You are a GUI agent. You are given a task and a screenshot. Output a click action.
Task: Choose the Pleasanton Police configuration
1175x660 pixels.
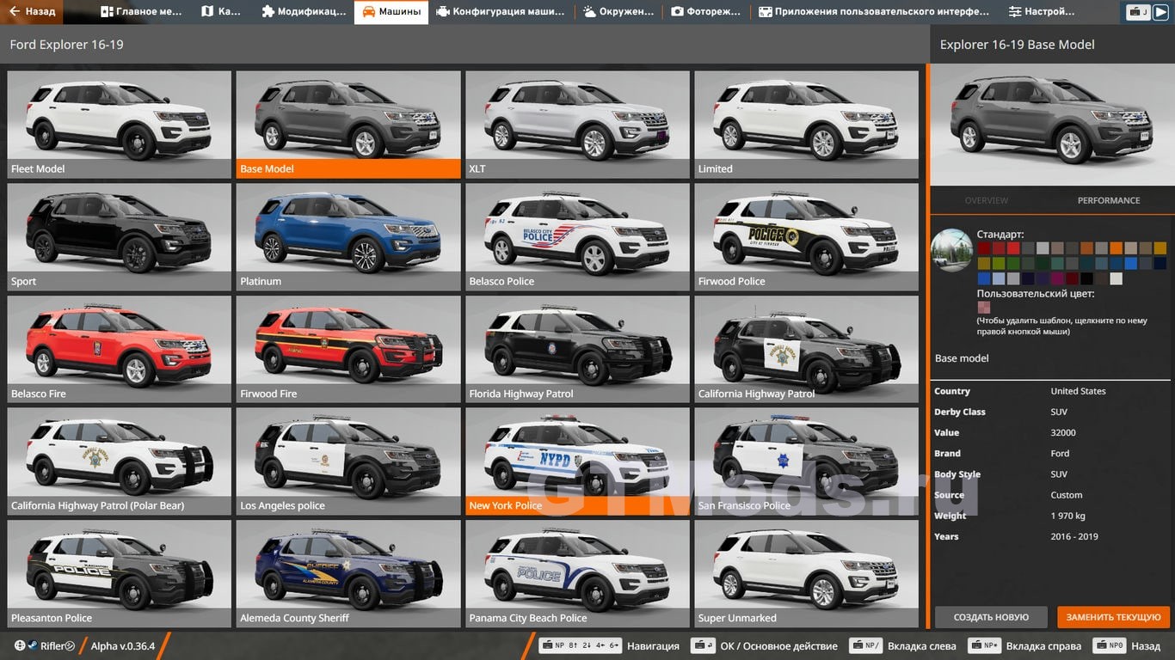click(x=120, y=574)
